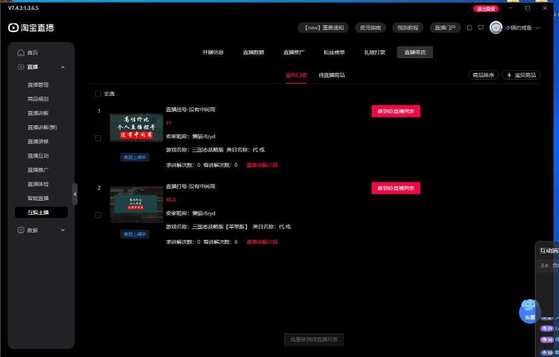Image resolution: width=559 pixels, height=357 pixels.
Task: Select 互娱主播 in the sidebar
Action: [41, 213]
